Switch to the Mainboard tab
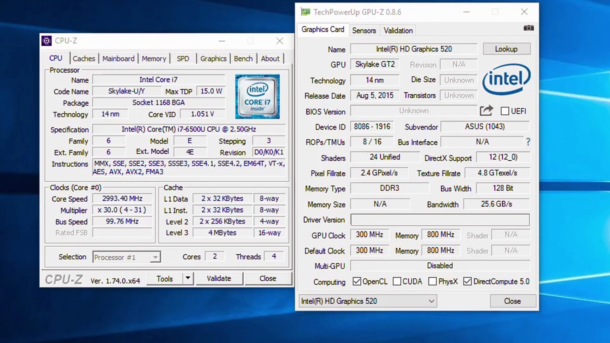 [x=118, y=59]
